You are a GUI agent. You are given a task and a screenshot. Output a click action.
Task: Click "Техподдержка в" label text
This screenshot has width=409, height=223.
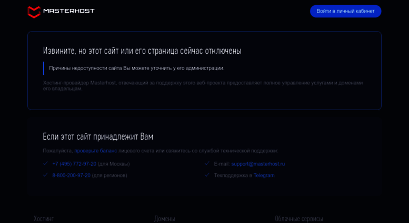pyautogui.click(x=233, y=175)
